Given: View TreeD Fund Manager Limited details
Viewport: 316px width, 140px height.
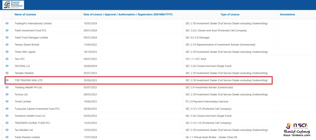Looking at the screenshot, I should [x=7, y=38].
